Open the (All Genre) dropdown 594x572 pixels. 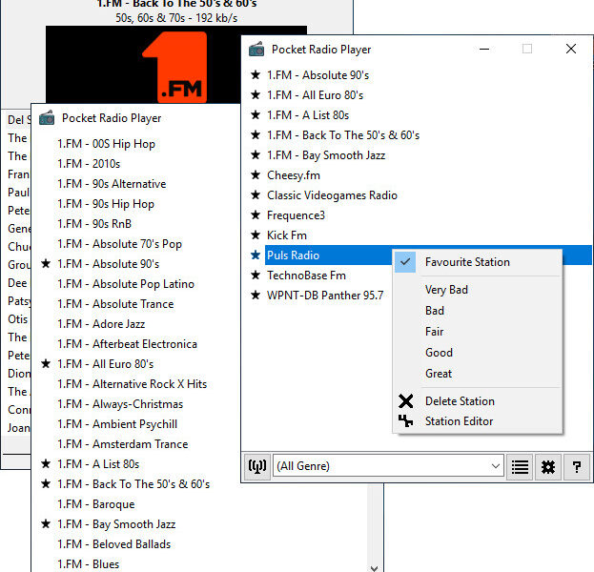(x=388, y=466)
